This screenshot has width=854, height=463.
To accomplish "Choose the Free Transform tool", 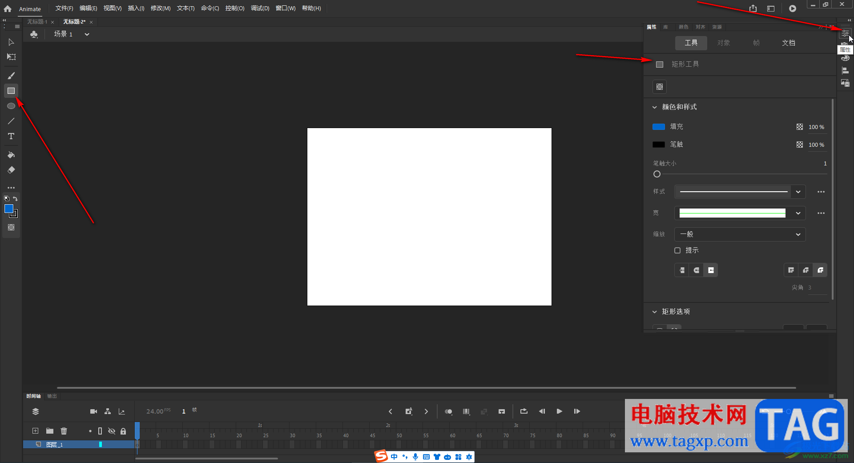I will coord(11,57).
